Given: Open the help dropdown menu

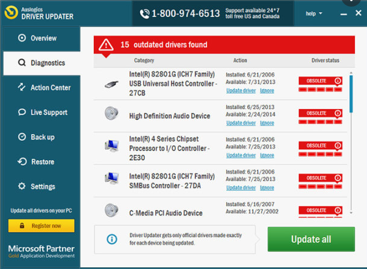Looking at the screenshot, I should point(314,14).
